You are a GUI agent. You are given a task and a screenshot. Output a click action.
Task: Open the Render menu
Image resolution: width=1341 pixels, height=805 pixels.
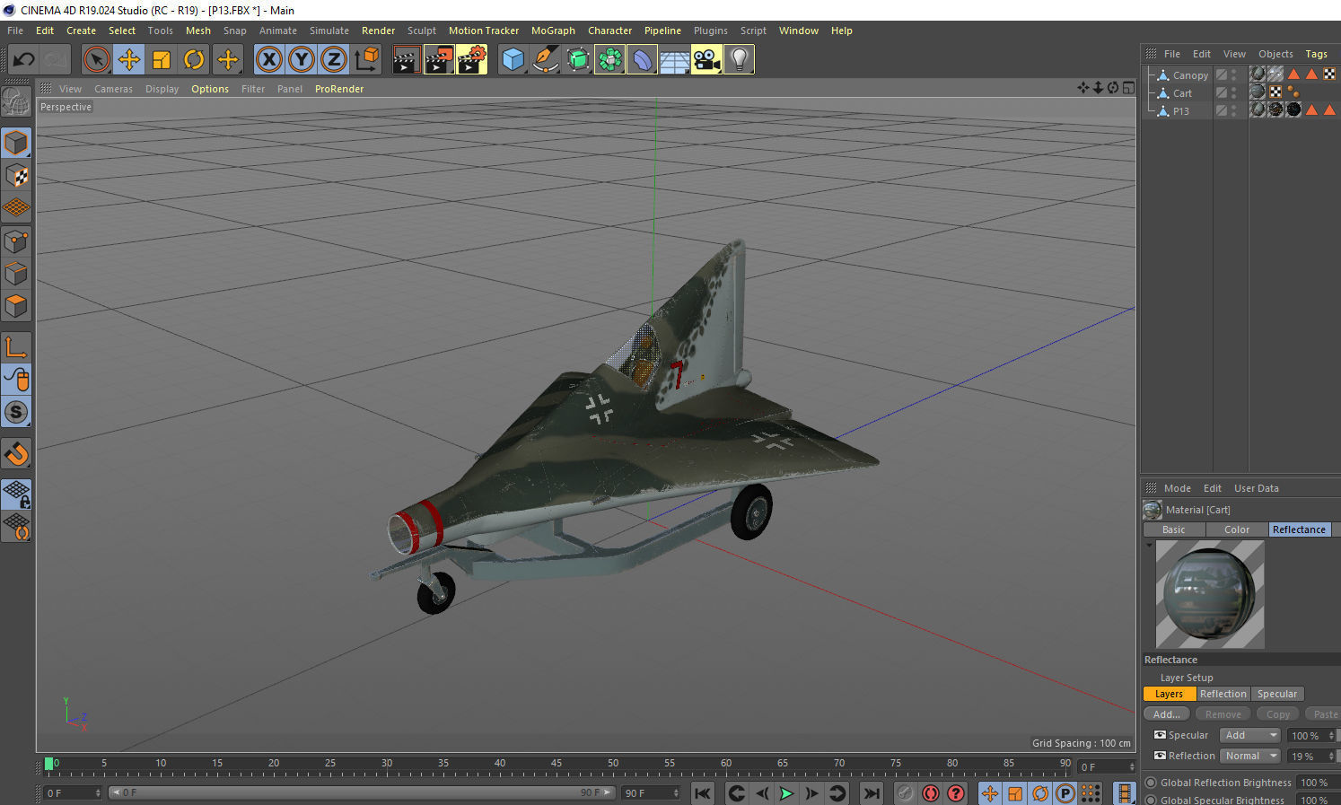(x=378, y=31)
